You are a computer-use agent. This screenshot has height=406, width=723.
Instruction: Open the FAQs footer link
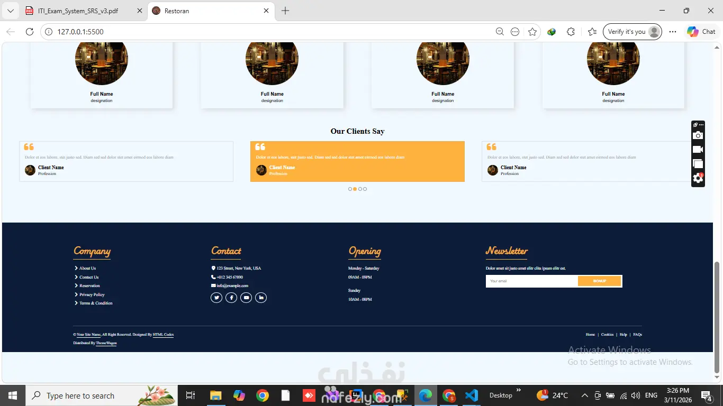pos(637,335)
